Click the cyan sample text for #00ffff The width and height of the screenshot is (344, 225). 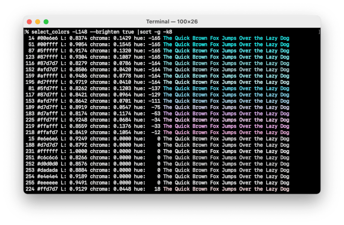click(x=226, y=44)
